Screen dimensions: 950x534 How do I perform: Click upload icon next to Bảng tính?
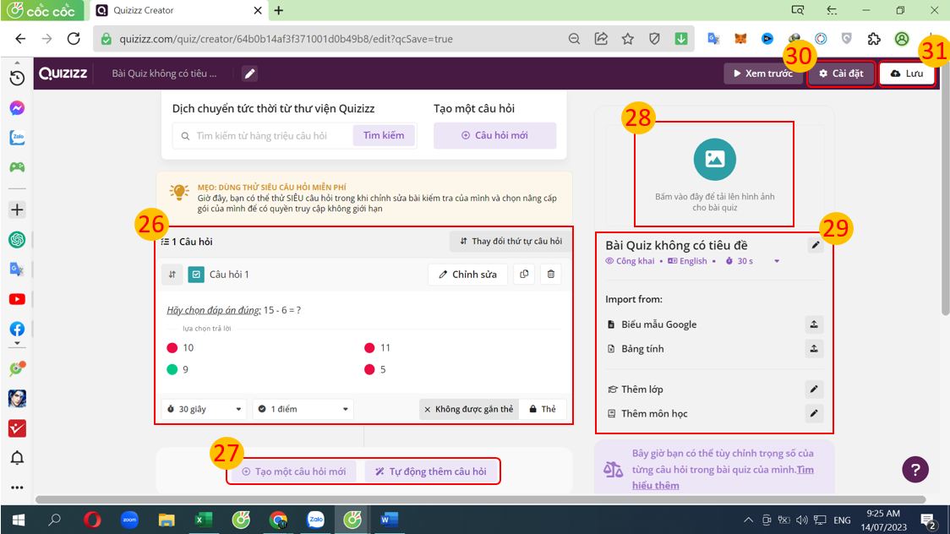(x=814, y=349)
